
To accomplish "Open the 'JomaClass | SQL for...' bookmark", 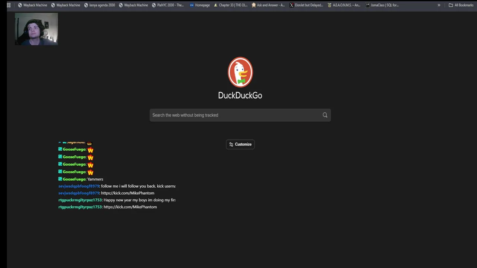I will point(382,5).
